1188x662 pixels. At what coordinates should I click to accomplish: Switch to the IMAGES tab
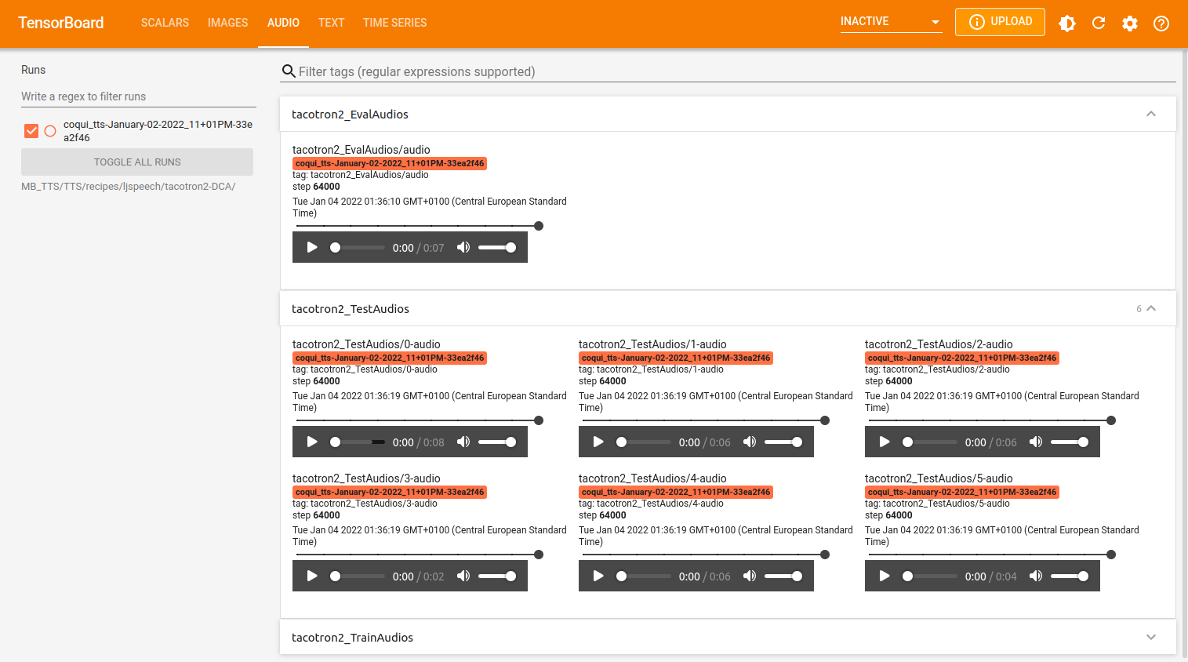228,23
